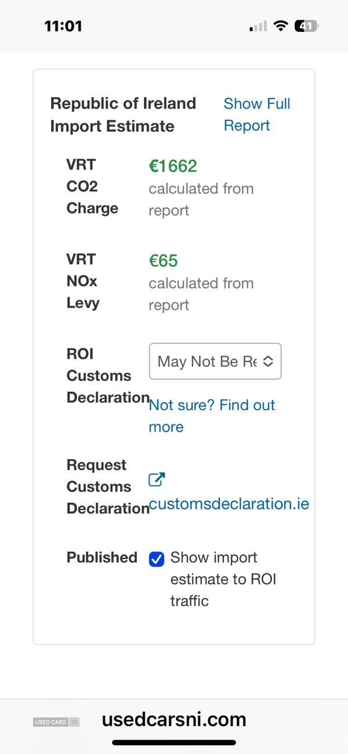348x754 pixels.
Task: Tap the cellular signal bars icon
Action: [258, 26]
